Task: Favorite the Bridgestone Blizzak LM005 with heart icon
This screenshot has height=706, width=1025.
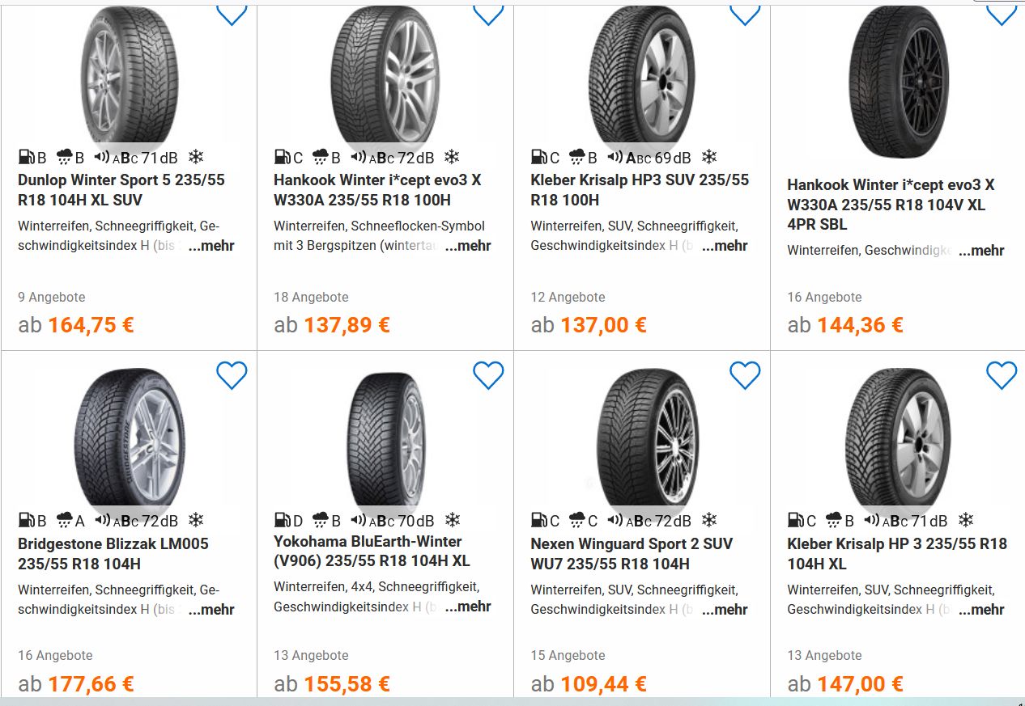Action: click(x=232, y=375)
